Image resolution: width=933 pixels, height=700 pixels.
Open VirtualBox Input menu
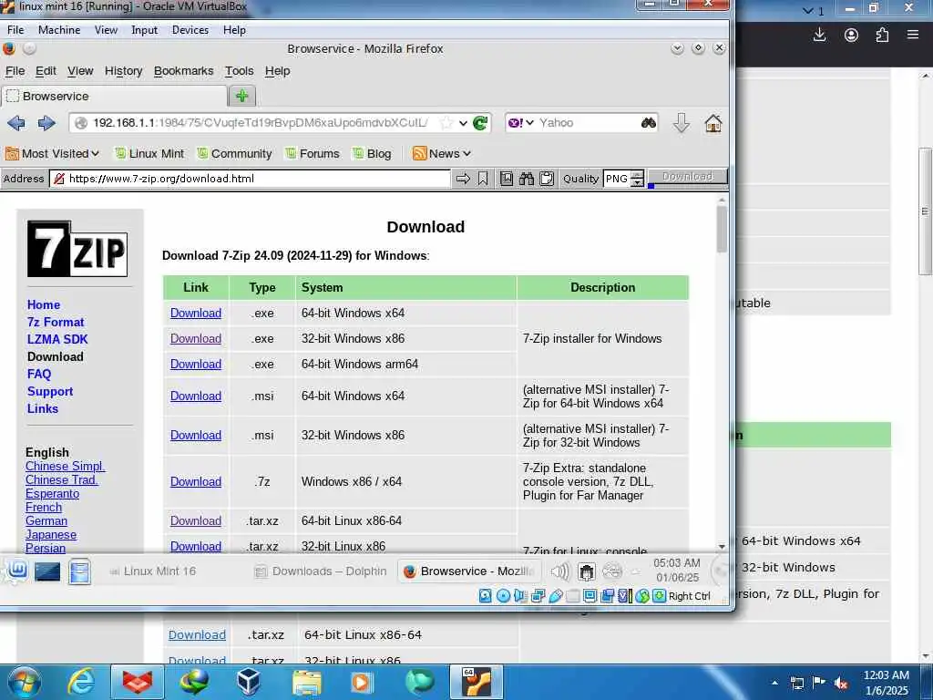click(145, 30)
